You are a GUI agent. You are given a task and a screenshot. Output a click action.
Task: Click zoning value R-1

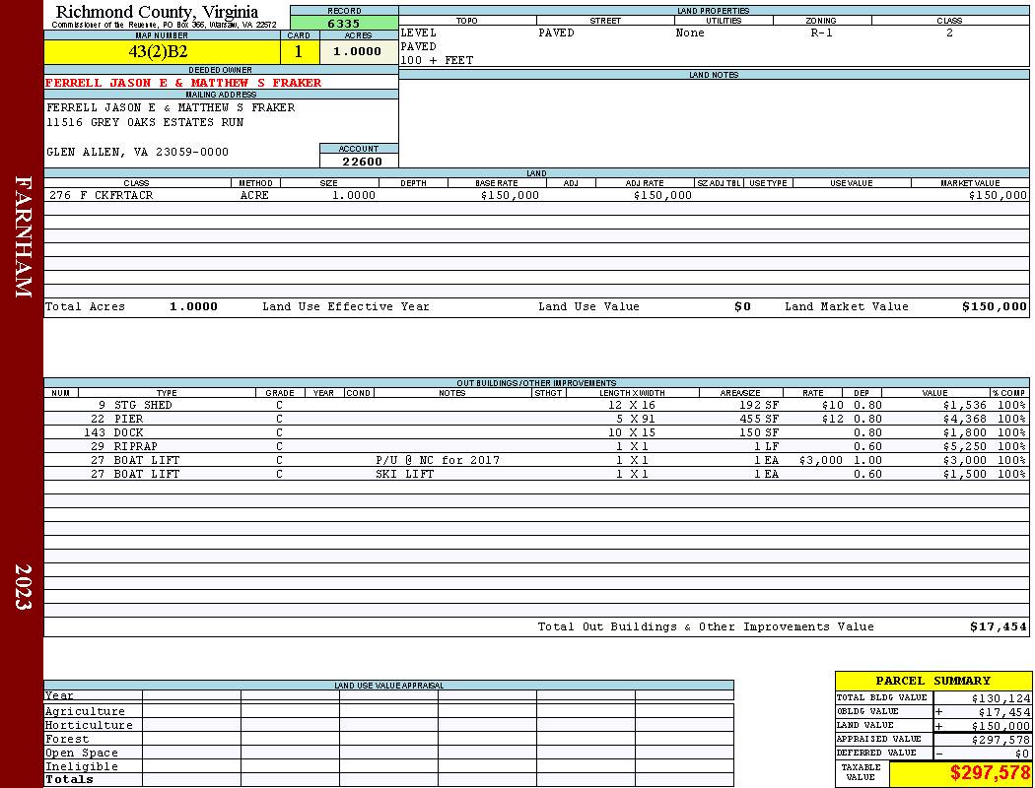(x=821, y=33)
